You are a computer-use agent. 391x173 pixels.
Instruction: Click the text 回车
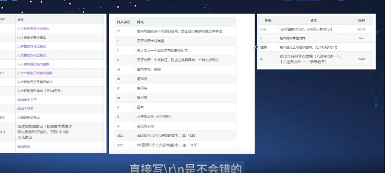[x=140, y=107]
